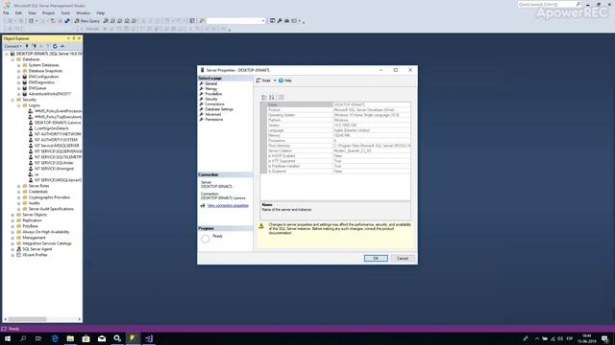The height and width of the screenshot is (345, 615).
Task: Open the Security page in Server Properties
Action: (211, 99)
